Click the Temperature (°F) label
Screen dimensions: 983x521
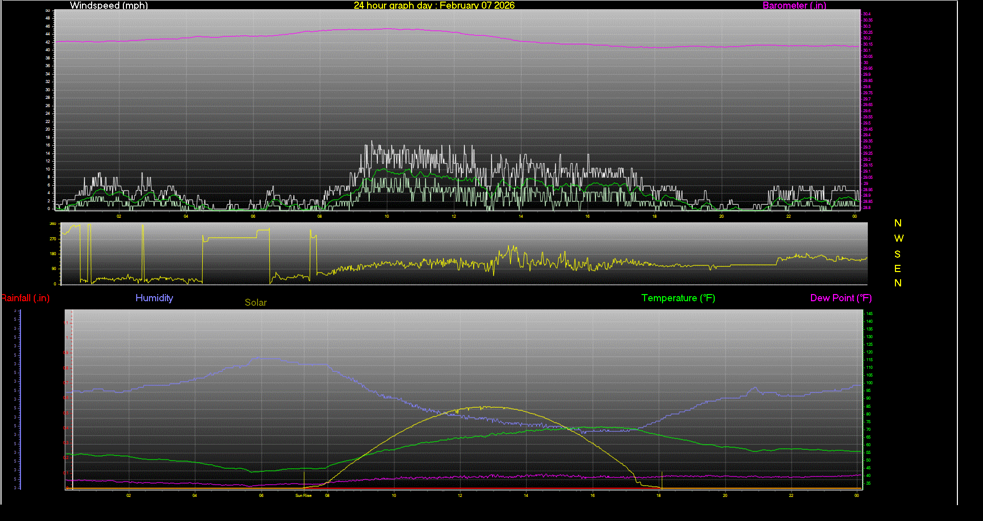pos(678,298)
